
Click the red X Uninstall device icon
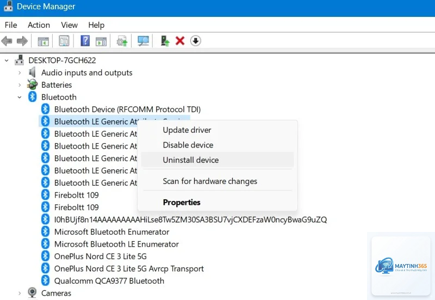(x=180, y=41)
